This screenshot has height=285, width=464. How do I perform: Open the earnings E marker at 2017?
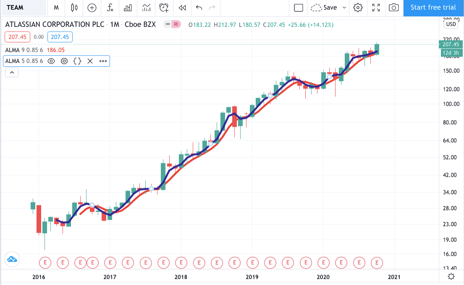pyautogui.click(x=110, y=262)
